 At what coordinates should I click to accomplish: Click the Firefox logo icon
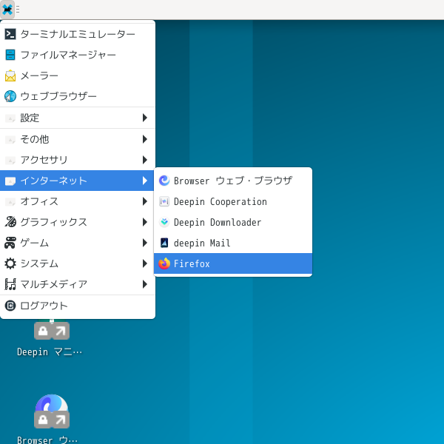point(164,263)
